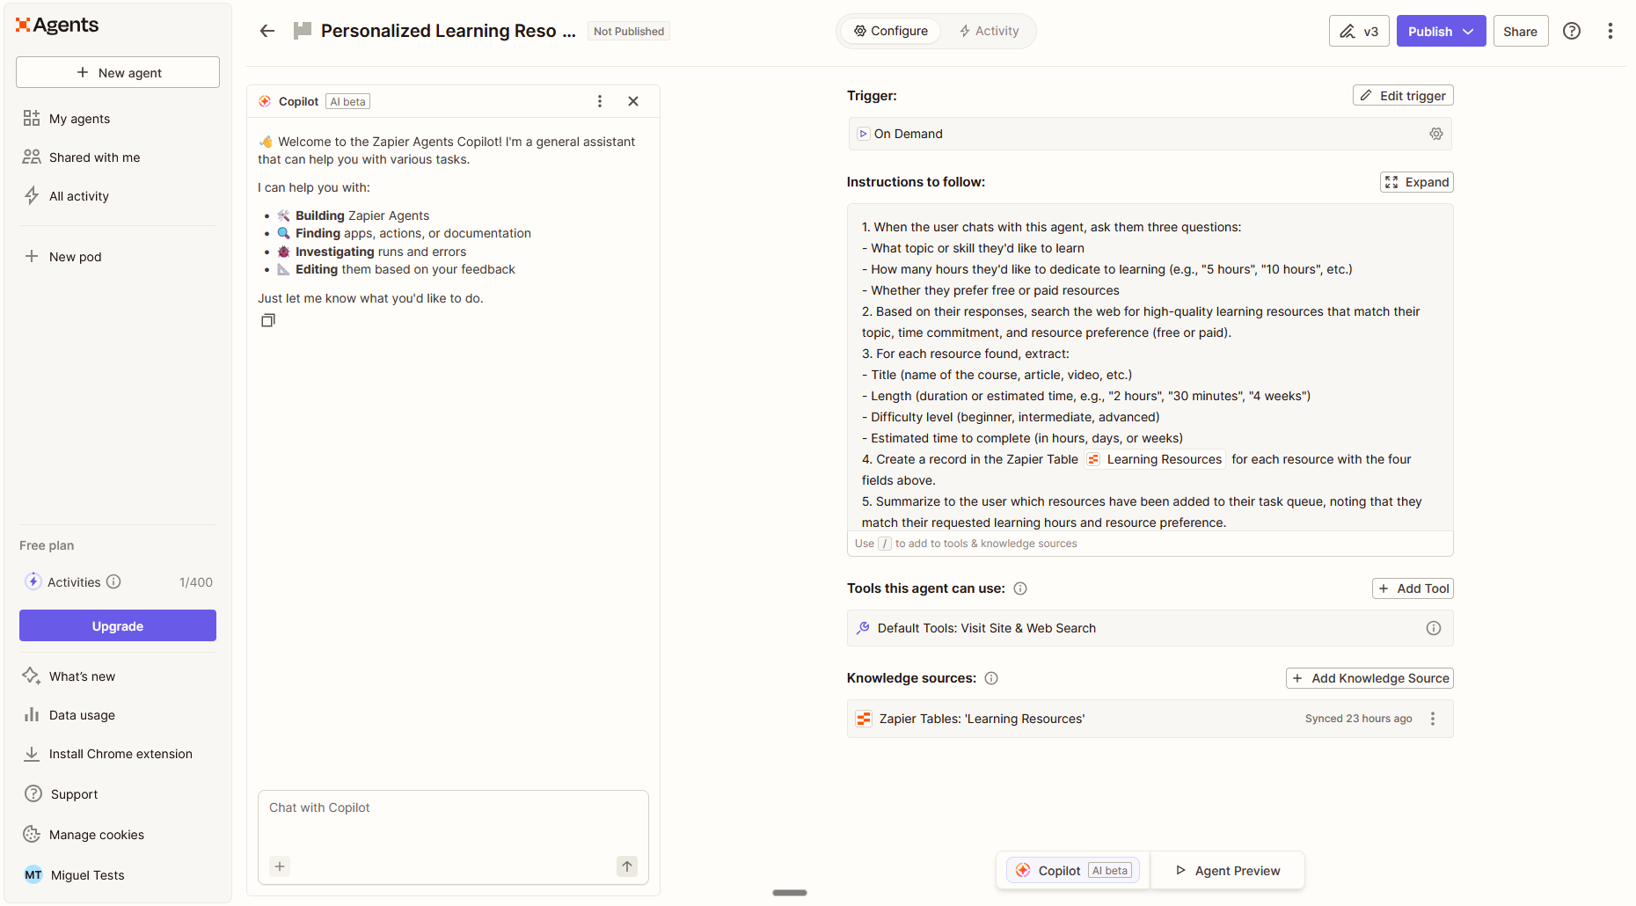Open the On Demand trigger settings gear
1636x906 pixels.
click(x=1436, y=133)
